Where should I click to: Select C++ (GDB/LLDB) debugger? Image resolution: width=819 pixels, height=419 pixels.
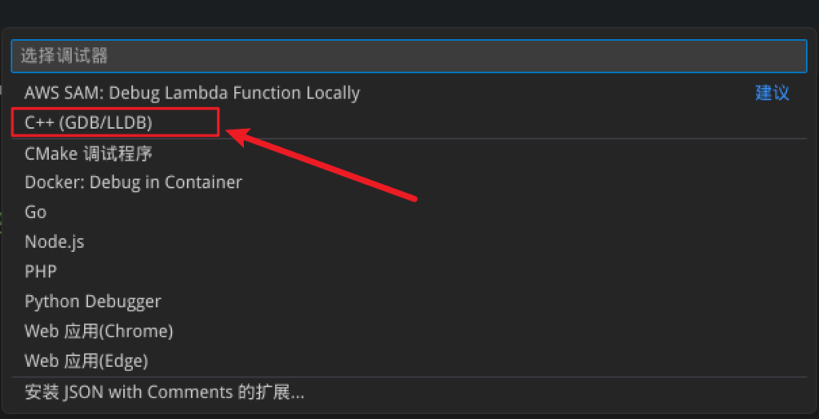tap(409, 123)
